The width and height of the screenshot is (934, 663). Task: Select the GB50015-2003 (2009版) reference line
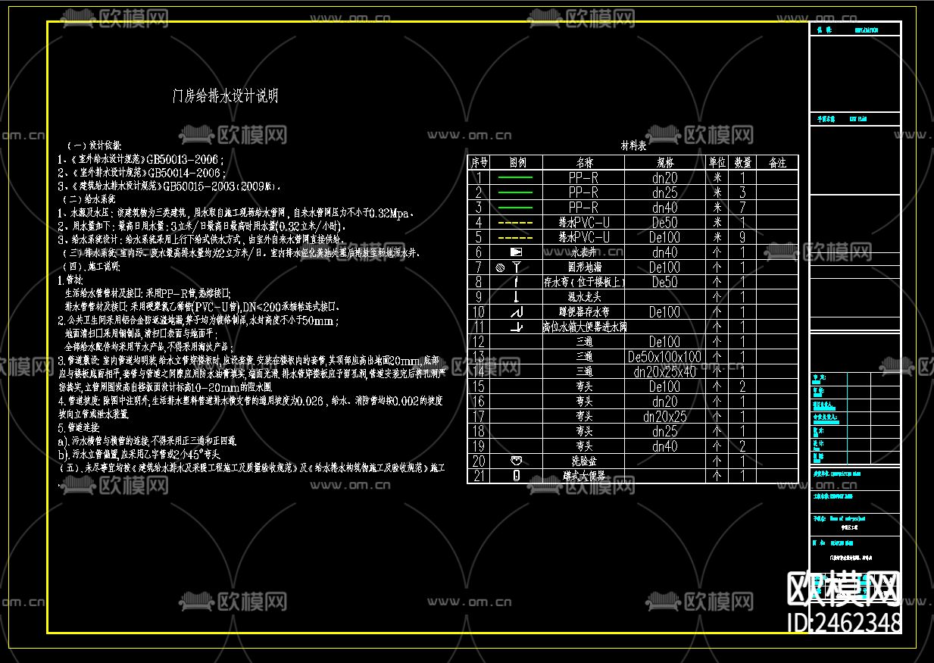(170, 186)
